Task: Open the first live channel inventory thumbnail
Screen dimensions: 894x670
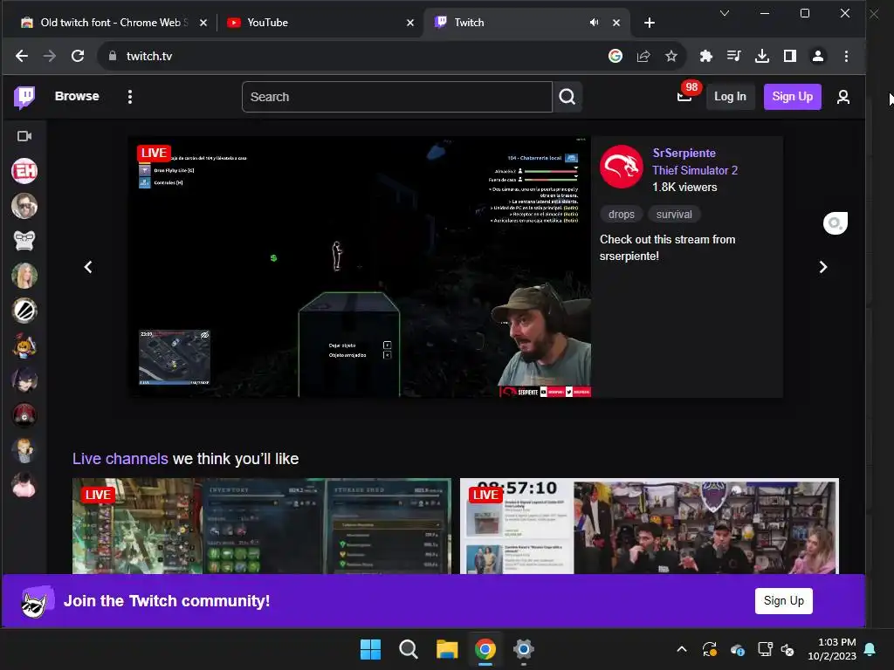Action: pyautogui.click(x=262, y=526)
